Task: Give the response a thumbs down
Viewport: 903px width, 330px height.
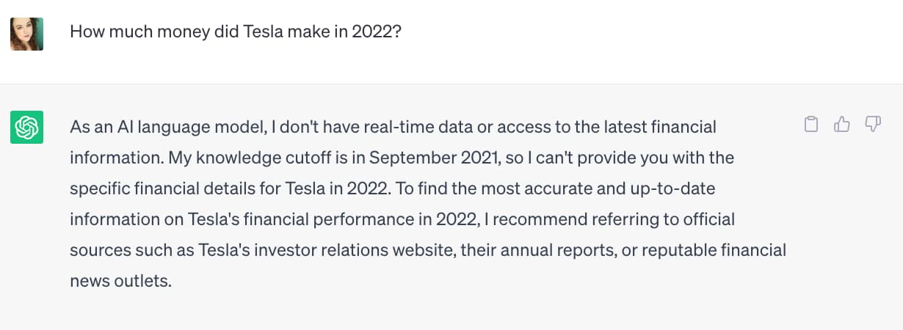Action: tap(873, 124)
